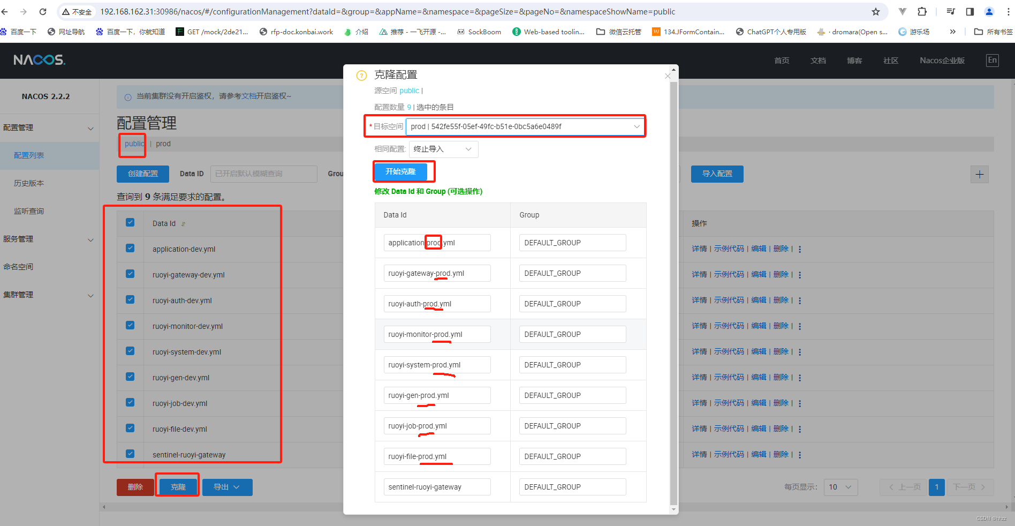Bookmark this page with the star icon
Image resolution: width=1015 pixels, height=526 pixels.
[876, 11]
